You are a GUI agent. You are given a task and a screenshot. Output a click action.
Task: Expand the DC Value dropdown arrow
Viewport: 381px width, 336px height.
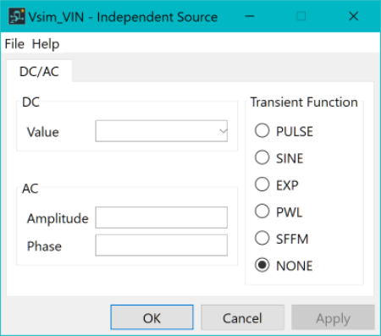(x=223, y=131)
